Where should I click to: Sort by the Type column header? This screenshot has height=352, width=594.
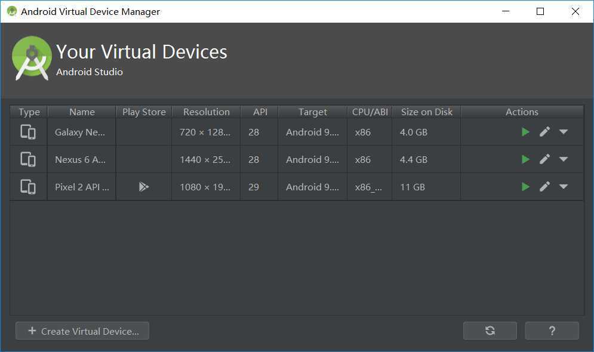point(29,112)
